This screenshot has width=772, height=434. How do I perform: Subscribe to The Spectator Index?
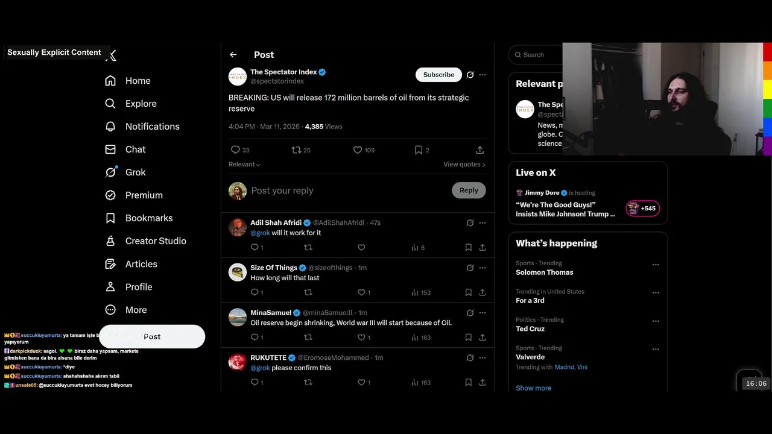tap(438, 75)
